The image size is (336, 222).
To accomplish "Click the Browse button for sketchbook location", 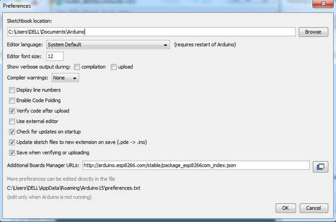I will pyautogui.click(x=313, y=32).
